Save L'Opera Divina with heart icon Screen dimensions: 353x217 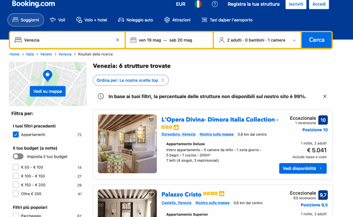(x=151, y=120)
